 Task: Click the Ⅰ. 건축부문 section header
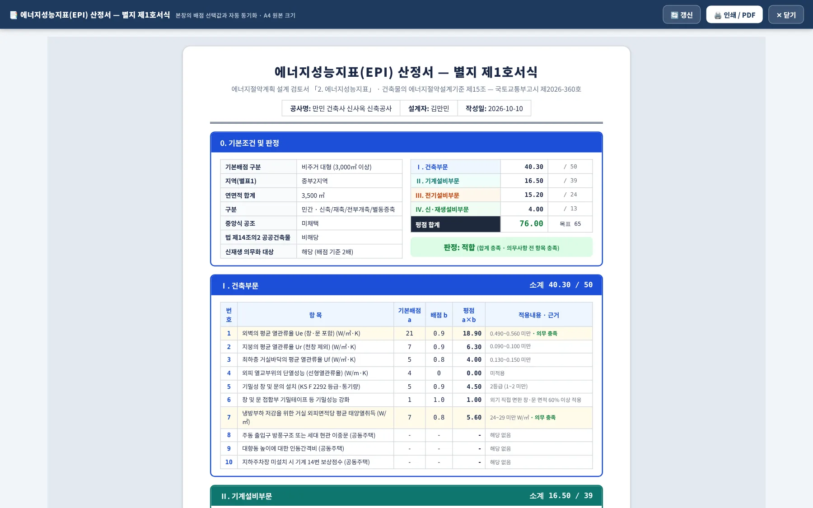406,285
